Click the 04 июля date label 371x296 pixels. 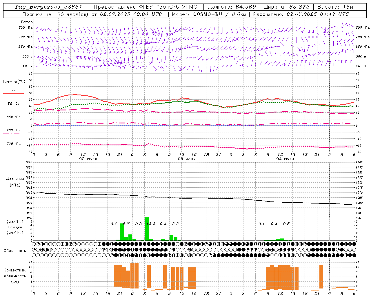click(285, 159)
